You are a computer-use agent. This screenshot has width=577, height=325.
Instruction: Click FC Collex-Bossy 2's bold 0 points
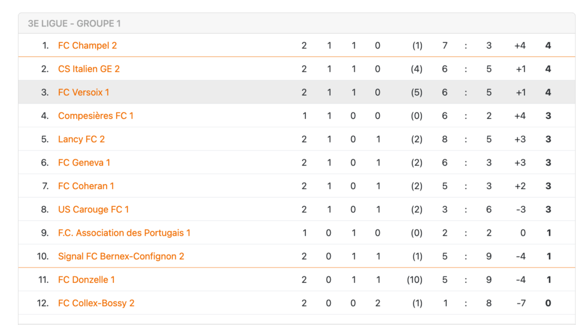point(548,303)
